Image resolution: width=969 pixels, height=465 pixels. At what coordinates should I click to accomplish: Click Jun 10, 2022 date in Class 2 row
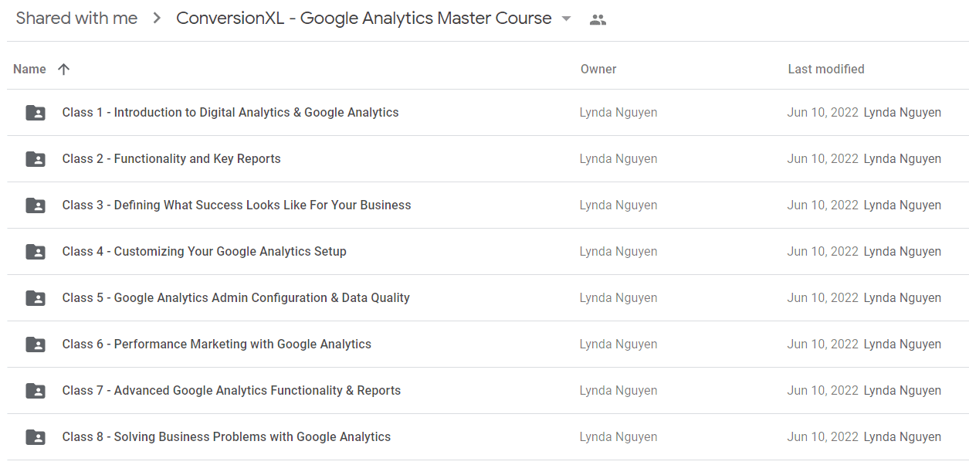pos(823,159)
